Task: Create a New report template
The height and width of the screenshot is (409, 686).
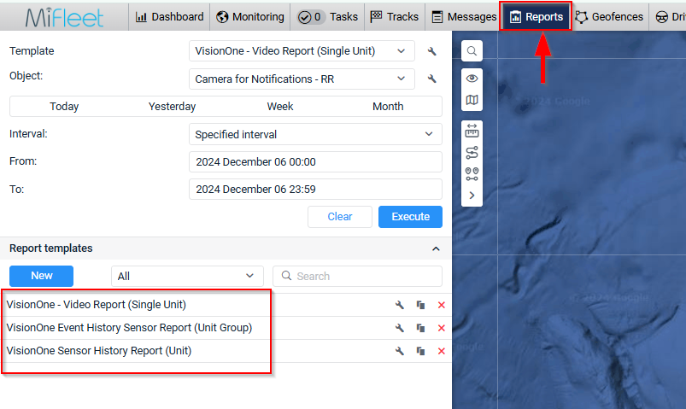Action: tap(42, 276)
